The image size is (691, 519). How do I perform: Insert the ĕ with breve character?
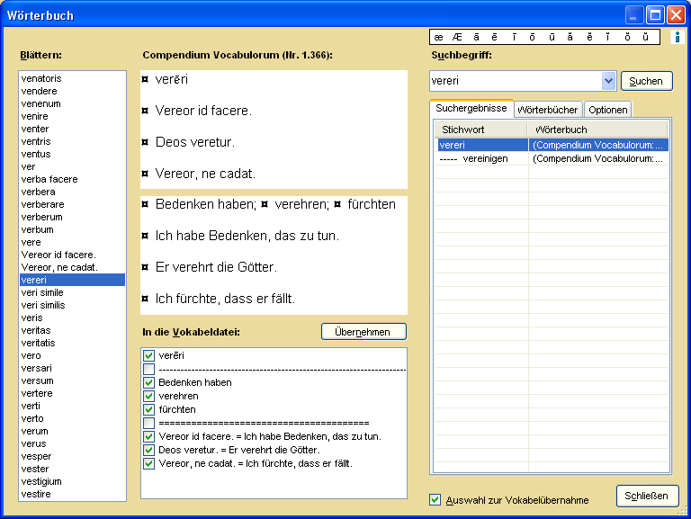589,38
